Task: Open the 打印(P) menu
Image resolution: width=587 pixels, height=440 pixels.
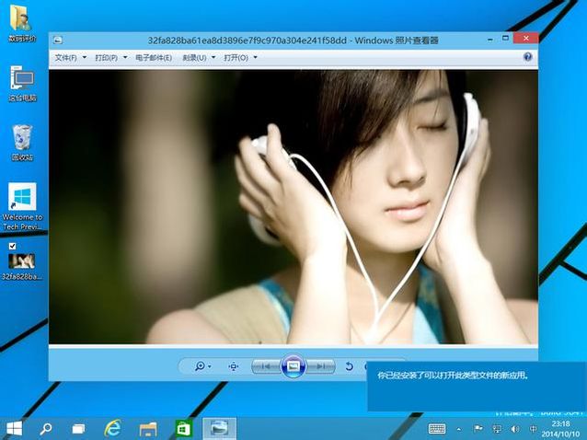Action: 107,58
